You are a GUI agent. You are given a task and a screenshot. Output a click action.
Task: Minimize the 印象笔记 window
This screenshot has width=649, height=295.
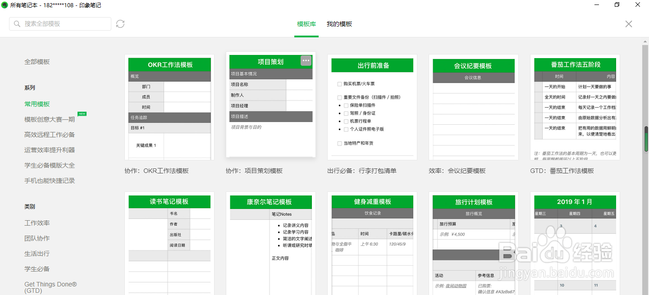click(x=596, y=5)
